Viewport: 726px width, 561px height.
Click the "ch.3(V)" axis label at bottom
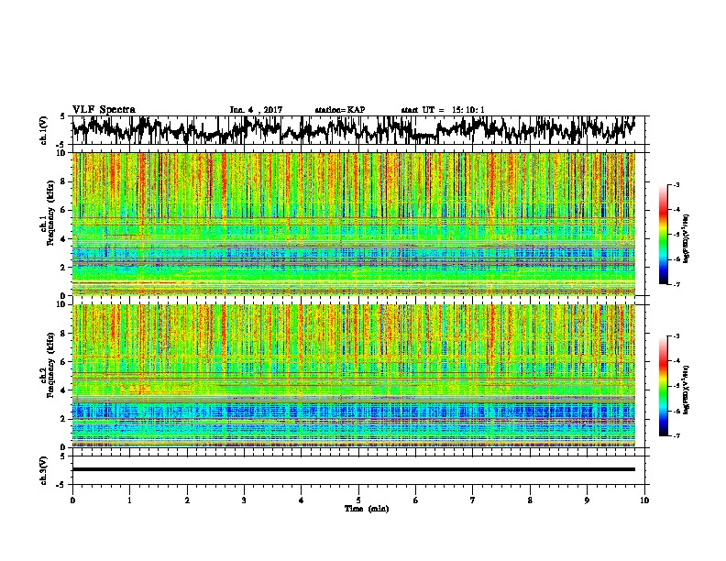tap(44, 471)
